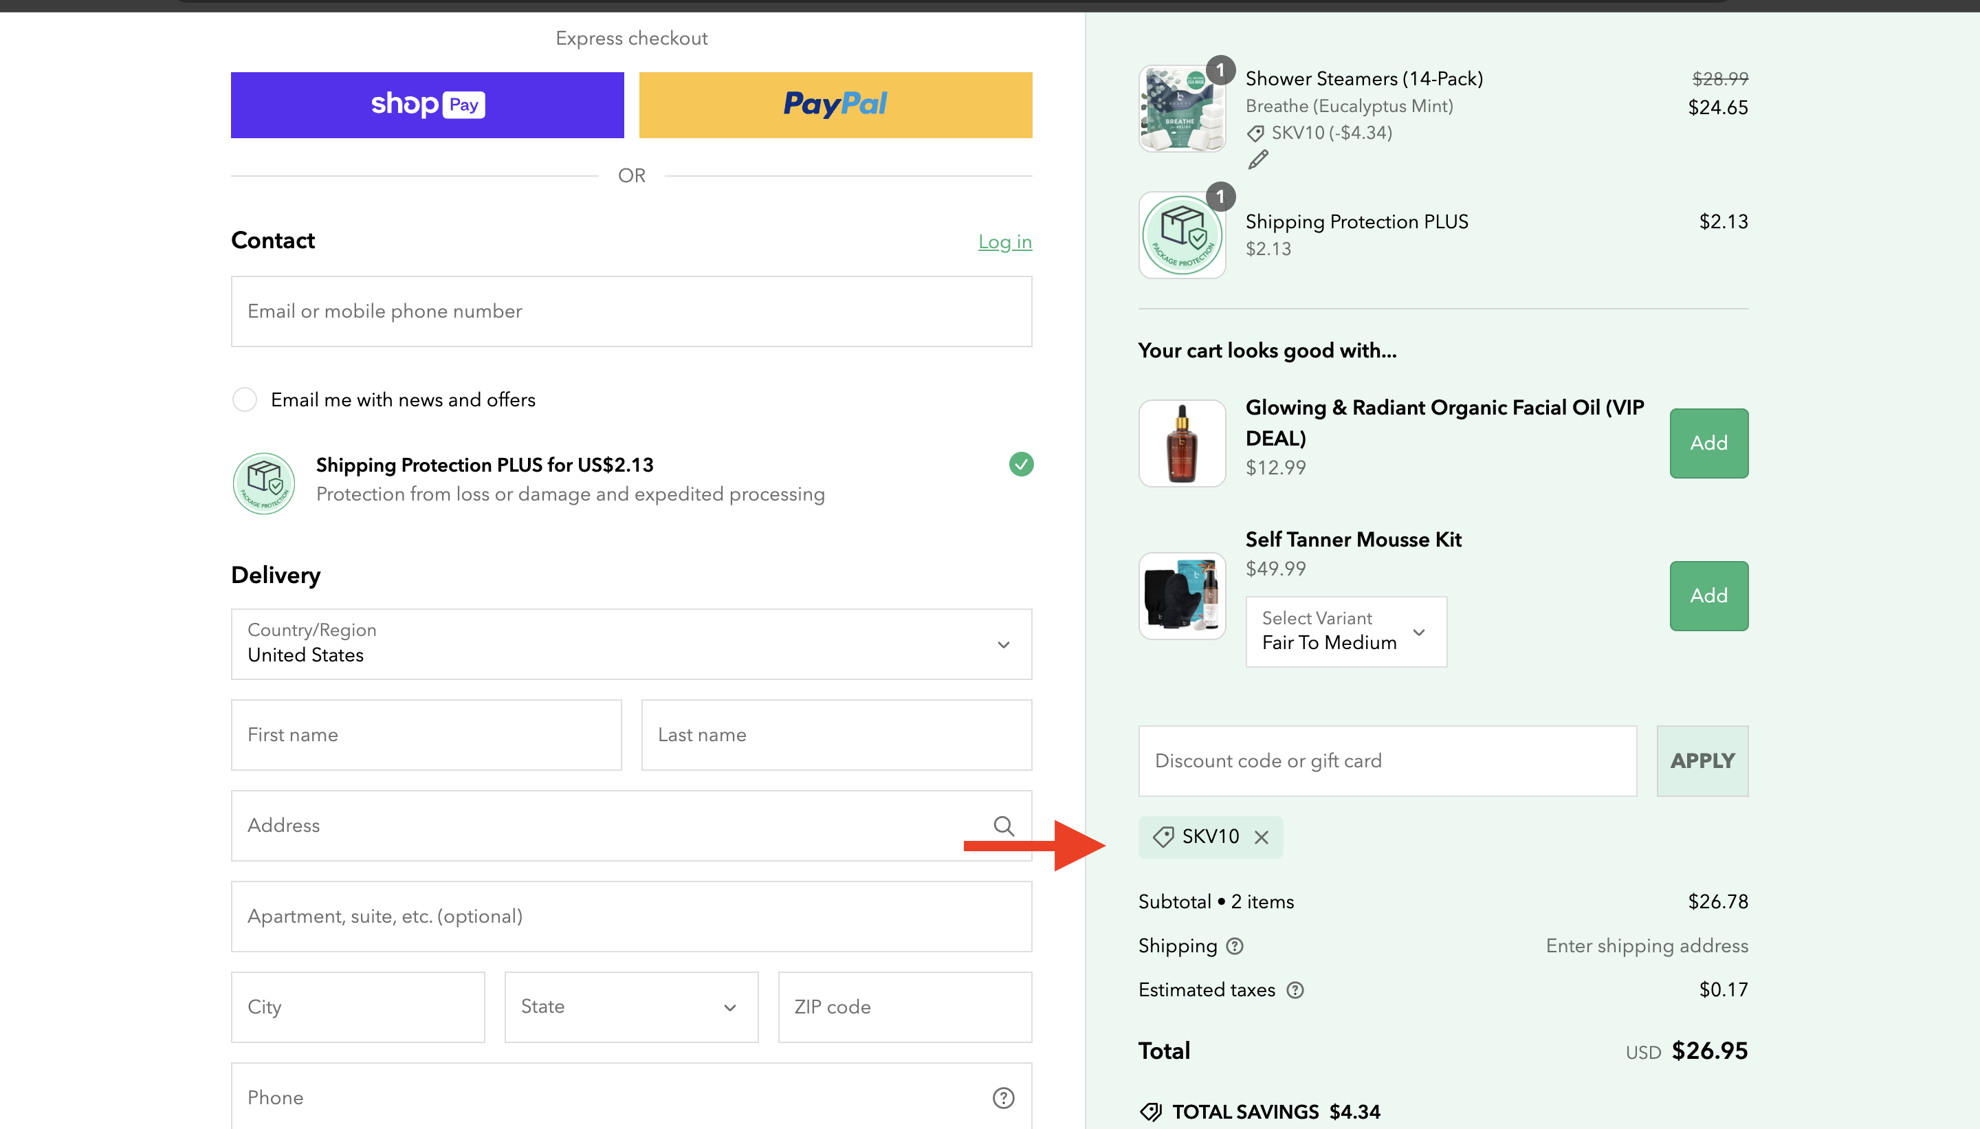Click the Shipping info question mark icon

pyautogui.click(x=1235, y=946)
